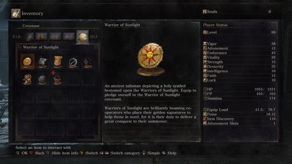
Task: Click the large Warrior of Sunlight preview image
Action: click(x=151, y=59)
